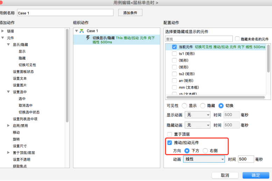
Task: Choose 下方 as push direction
Action: click(187, 151)
